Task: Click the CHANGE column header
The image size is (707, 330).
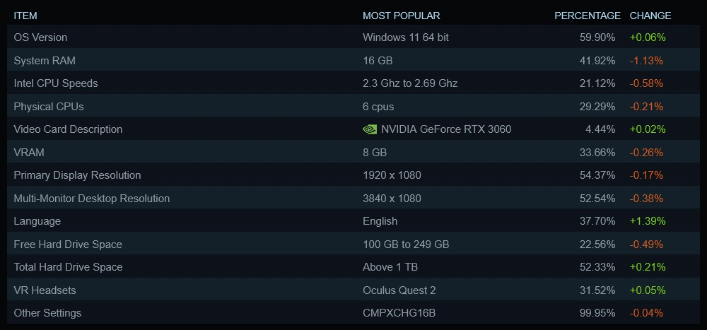Action: [650, 16]
